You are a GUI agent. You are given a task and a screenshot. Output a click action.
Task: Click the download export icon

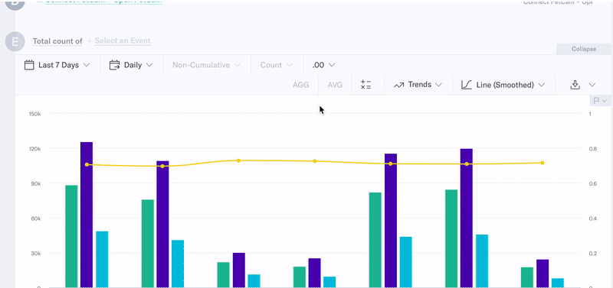click(x=575, y=85)
